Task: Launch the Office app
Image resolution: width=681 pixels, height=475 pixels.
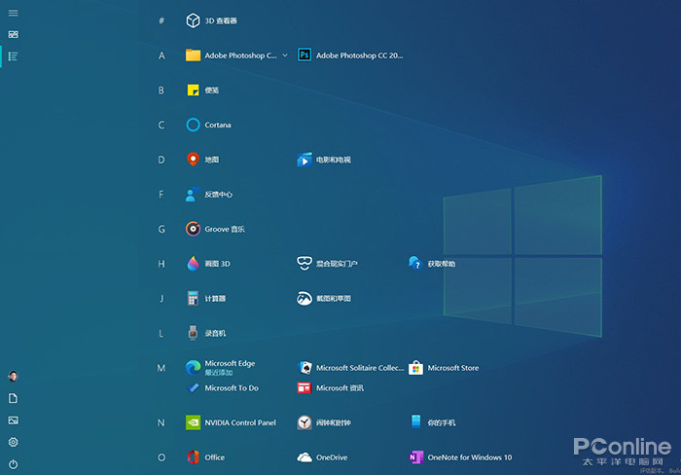Action: [x=205, y=457]
